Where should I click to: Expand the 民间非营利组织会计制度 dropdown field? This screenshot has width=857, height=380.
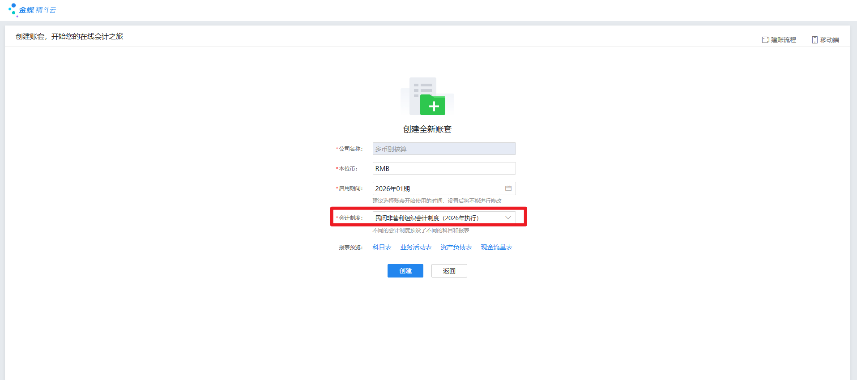coord(439,218)
